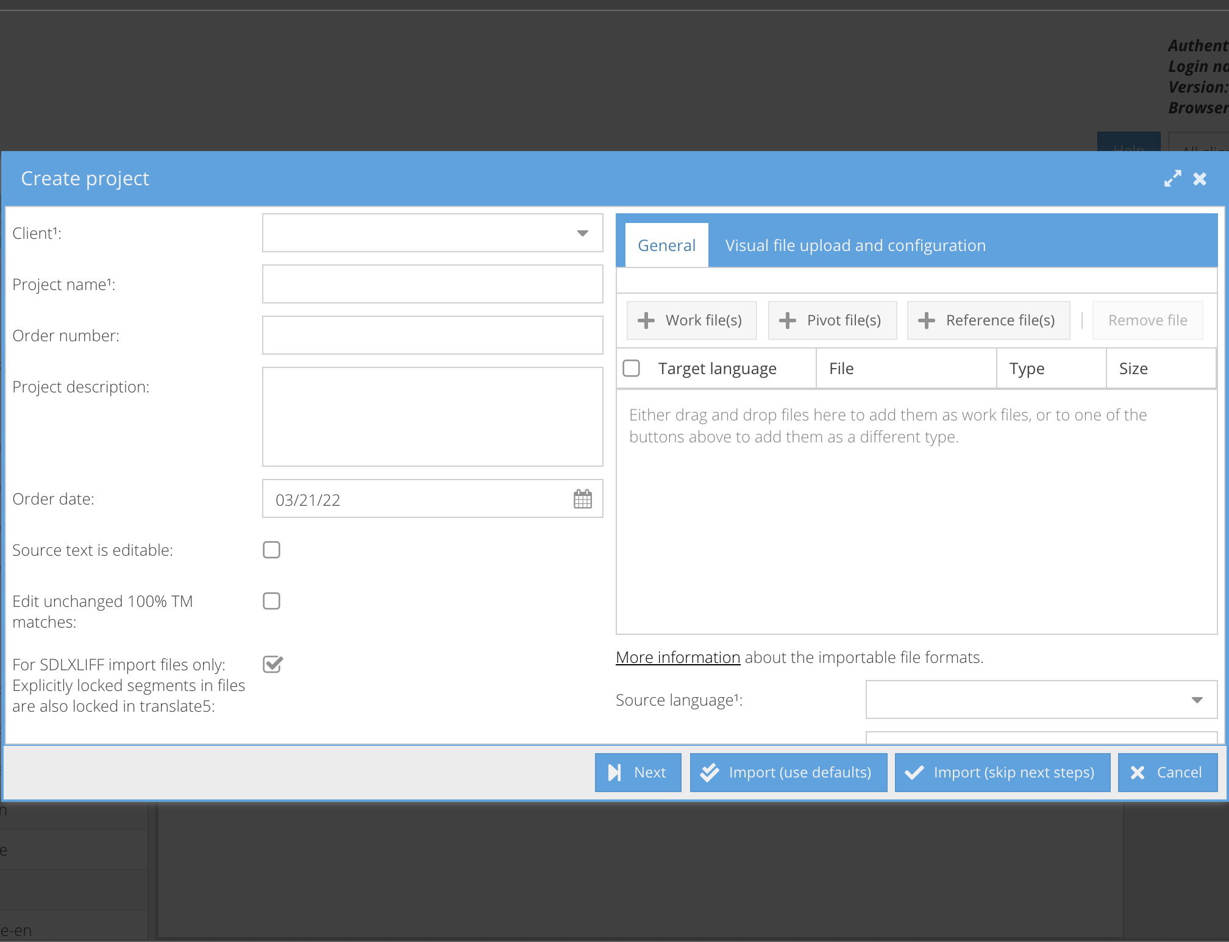The width and height of the screenshot is (1229, 942).
Task: Uncheck SDLXLIFF locked segments checkbox
Action: click(x=272, y=664)
